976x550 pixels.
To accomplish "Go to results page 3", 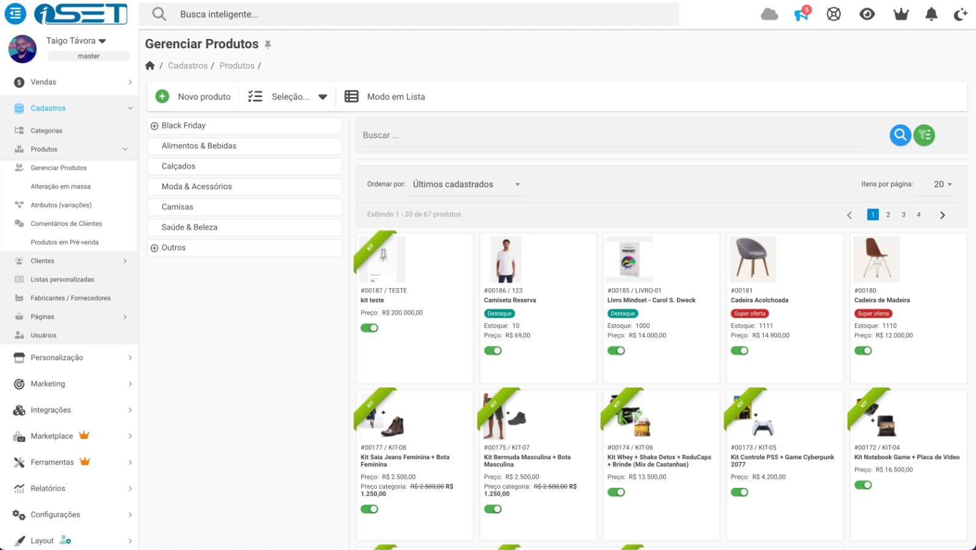I will pos(903,215).
